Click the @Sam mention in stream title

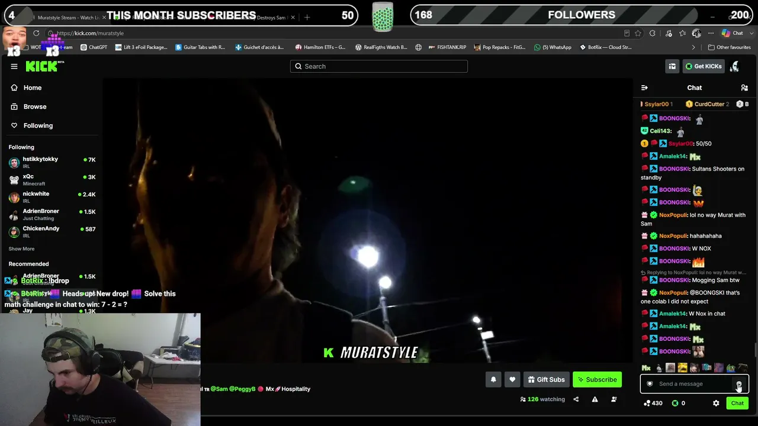click(219, 389)
